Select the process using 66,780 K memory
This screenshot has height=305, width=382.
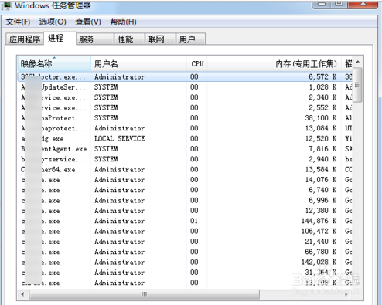185,252
